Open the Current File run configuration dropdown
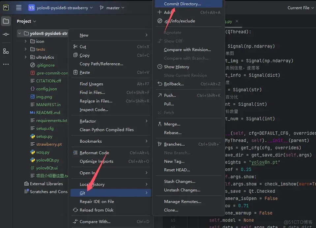316x228 pixels. coord(300,8)
